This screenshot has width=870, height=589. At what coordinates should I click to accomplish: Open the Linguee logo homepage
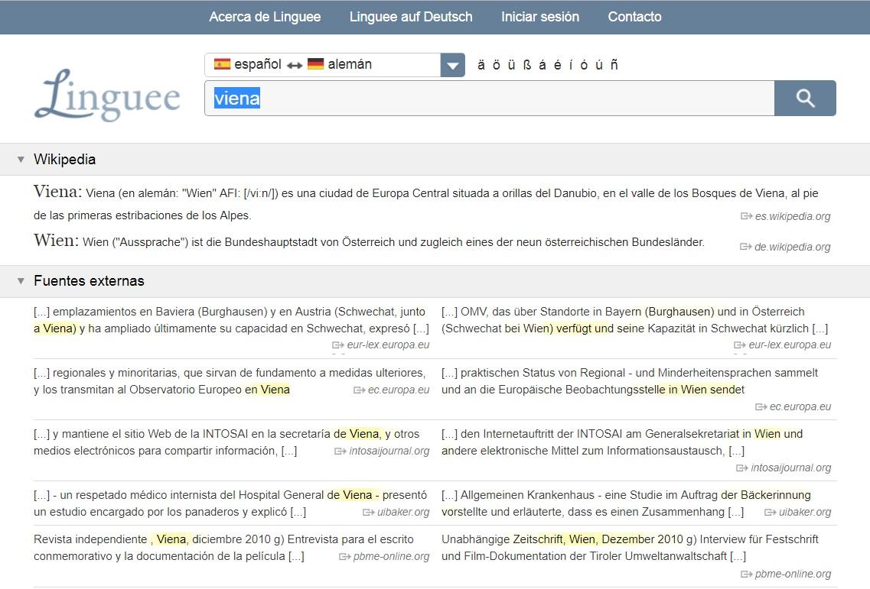coord(107,95)
